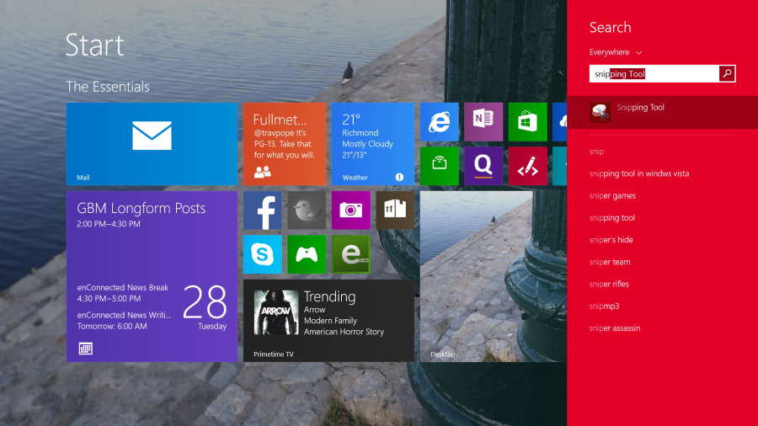Expand the Everywhere search scope dropdown

[x=616, y=52]
